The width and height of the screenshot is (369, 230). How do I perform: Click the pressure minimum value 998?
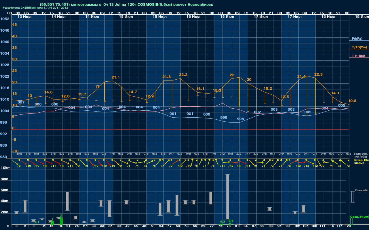click(x=240, y=119)
